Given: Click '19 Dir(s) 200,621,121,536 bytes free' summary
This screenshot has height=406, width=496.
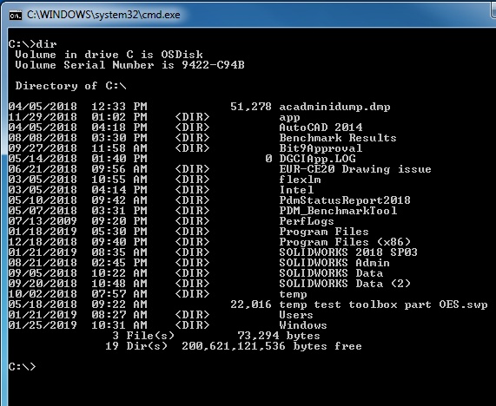Looking at the screenshot, I should 234,346.
